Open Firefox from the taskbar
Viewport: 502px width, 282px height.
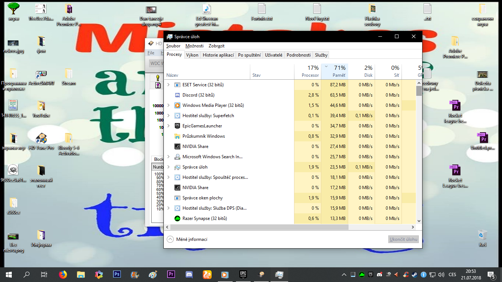[63, 274]
